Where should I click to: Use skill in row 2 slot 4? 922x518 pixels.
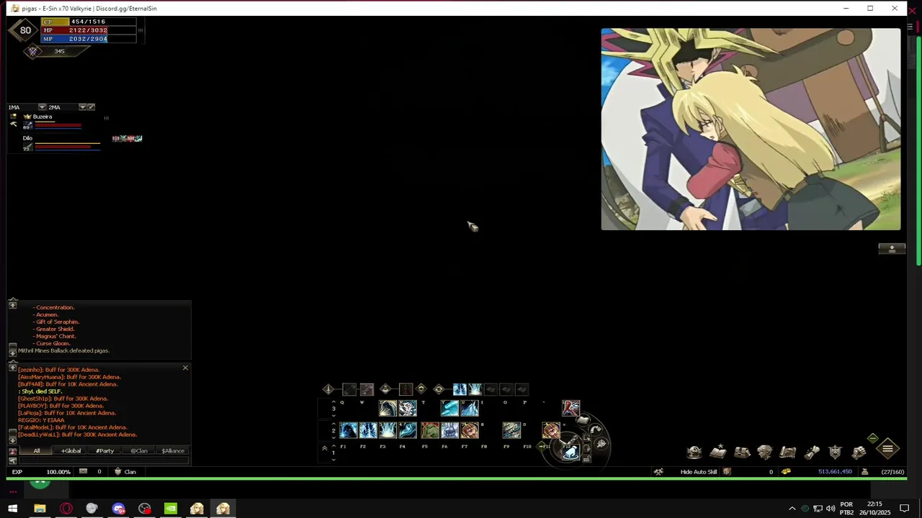[407, 430]
